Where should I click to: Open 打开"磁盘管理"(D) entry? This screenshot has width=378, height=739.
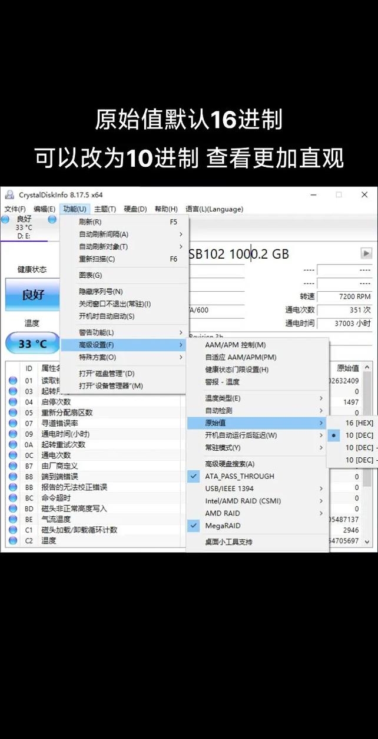pyautogui.click(x=124, y=374)
